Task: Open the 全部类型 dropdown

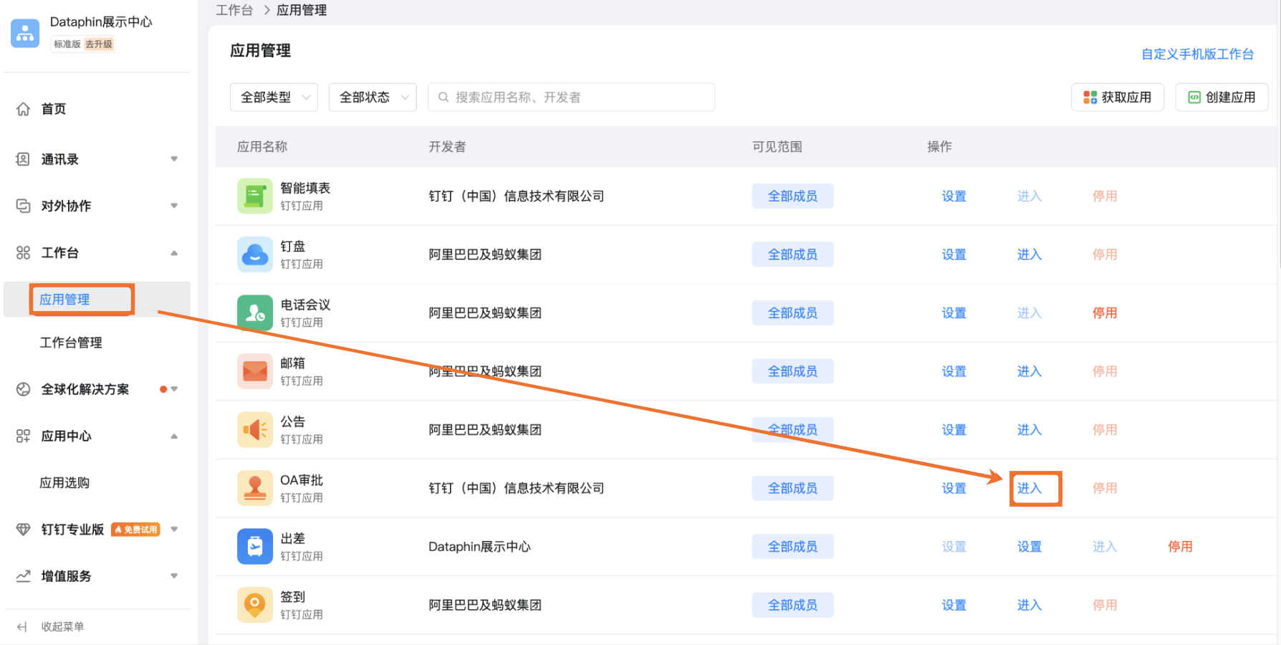Action: pos(274,97)
